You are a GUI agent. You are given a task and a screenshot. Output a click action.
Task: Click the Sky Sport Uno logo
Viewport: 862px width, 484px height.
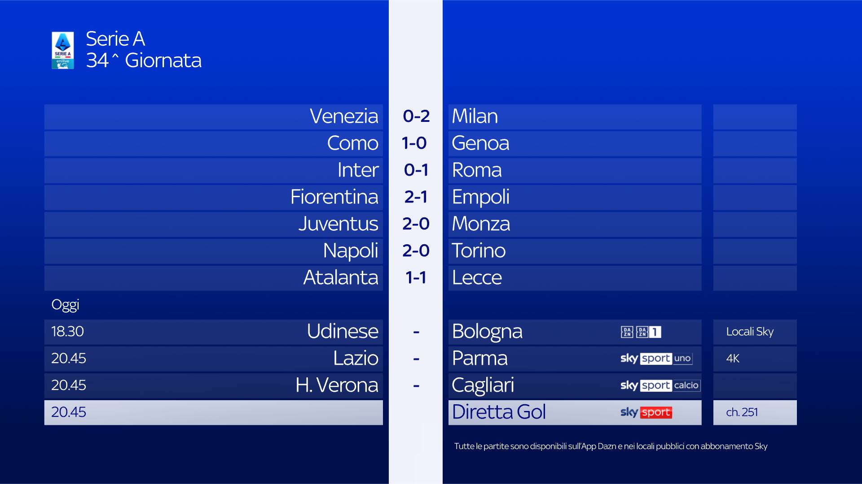click(x=656, y=359)
